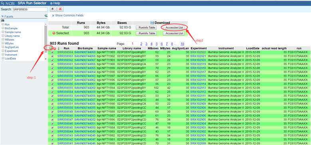This screenshot has height=145, width=311.
Task: Click the red icon beside Selected
Action: 54,33
